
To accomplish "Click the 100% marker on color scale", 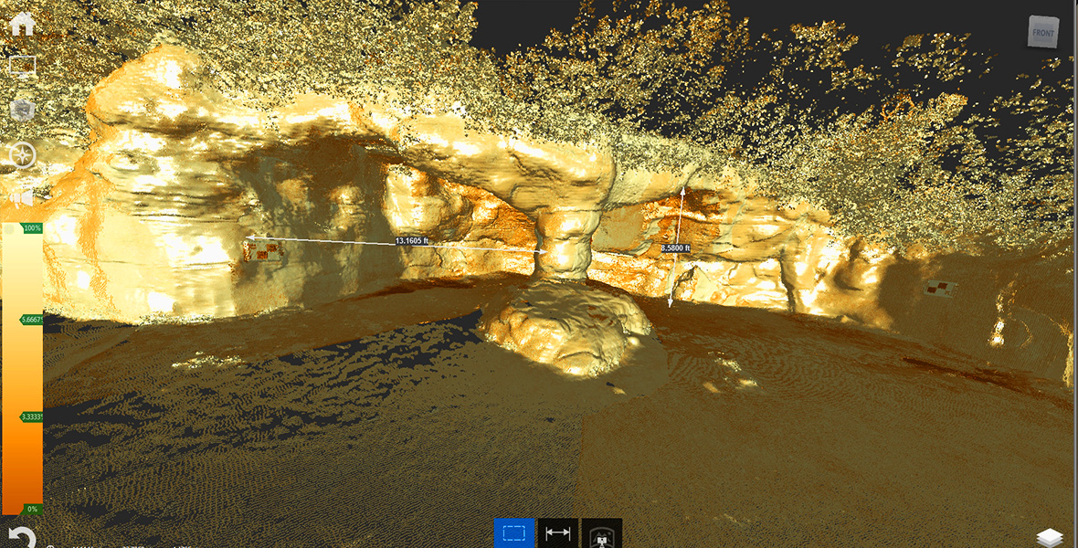I will 32,227.
